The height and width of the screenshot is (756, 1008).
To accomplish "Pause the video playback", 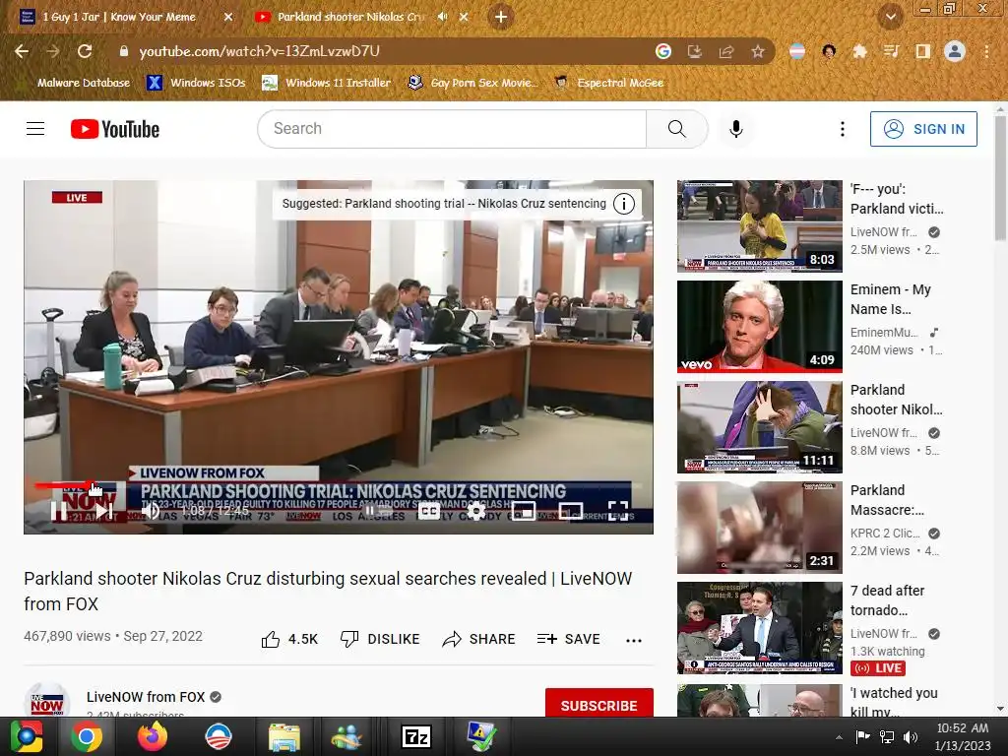I will point(58,511).
